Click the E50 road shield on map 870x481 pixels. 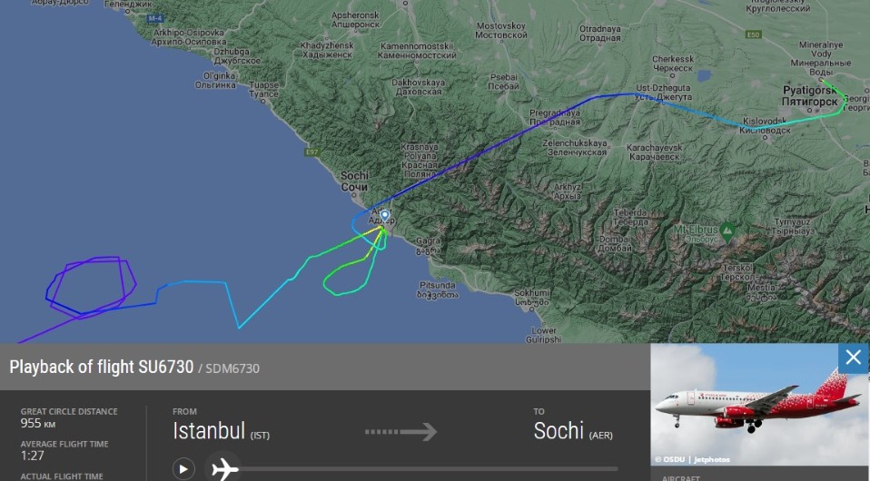(x=753, y=34)
